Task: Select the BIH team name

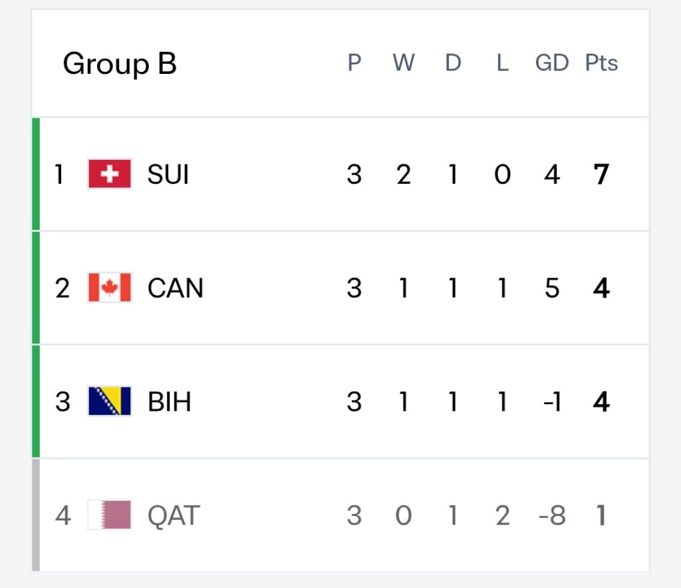Action: pos(170,402)
